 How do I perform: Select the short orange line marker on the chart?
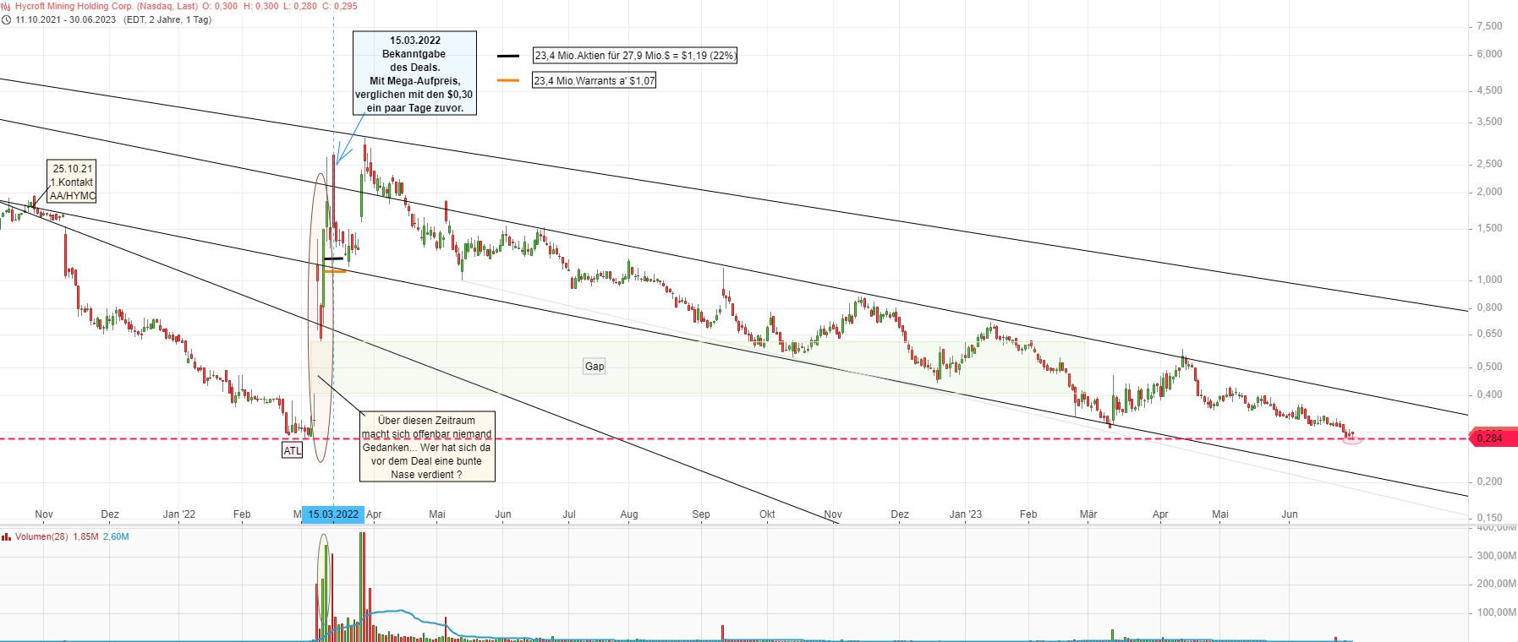coord(335,271)
